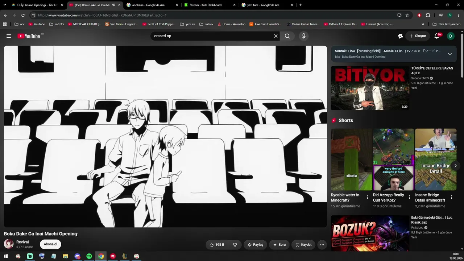The image size is (464, 261).
Task: Reload the page in Chrome
Action: 23,15
